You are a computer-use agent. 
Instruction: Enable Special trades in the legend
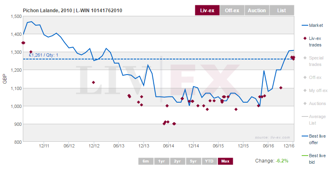314,61
